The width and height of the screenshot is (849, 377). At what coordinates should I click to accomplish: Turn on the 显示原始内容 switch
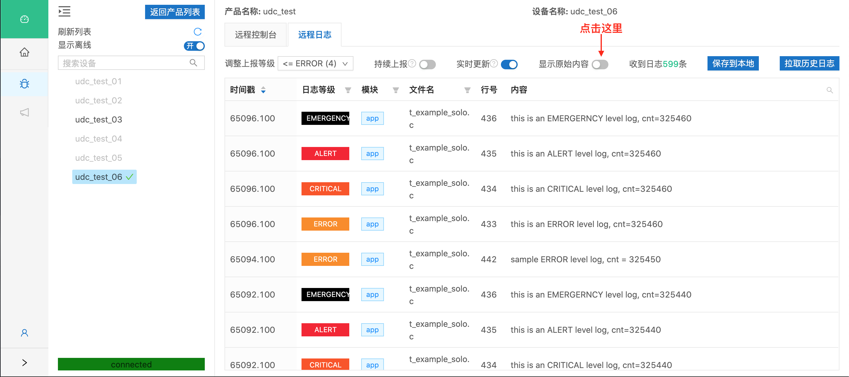click(600, 64)
